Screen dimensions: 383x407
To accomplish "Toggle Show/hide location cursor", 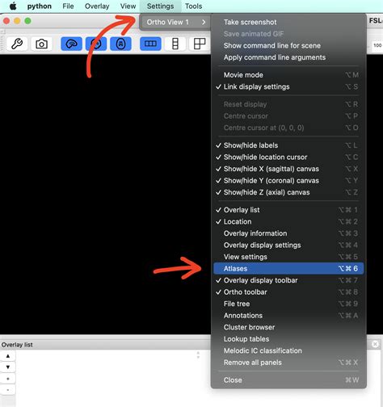I will coord(288,157).
